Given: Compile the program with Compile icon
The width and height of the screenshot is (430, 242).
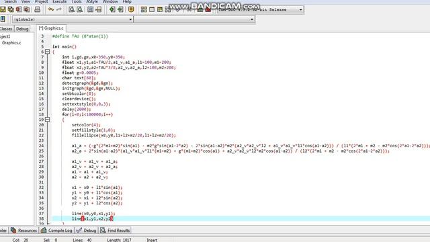Looking at the screenshot, I should click(x=144, y=9).
